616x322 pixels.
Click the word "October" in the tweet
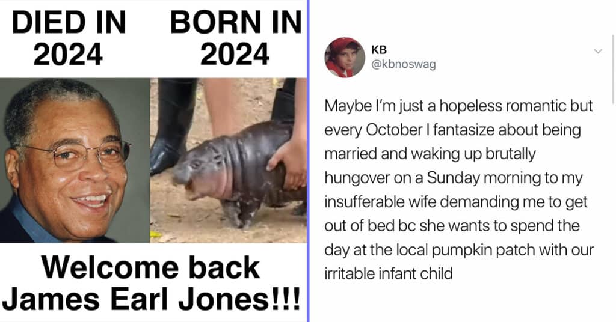(394, 130)
